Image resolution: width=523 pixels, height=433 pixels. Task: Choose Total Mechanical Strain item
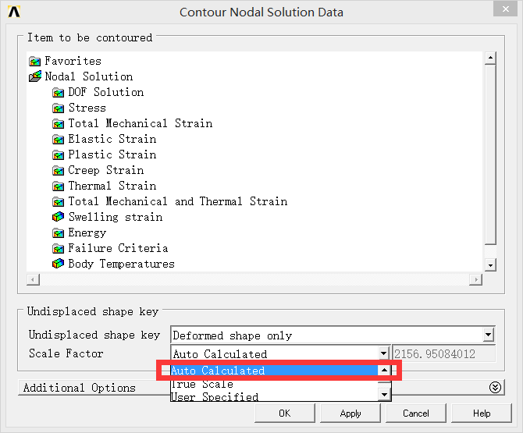click(140, 123)
